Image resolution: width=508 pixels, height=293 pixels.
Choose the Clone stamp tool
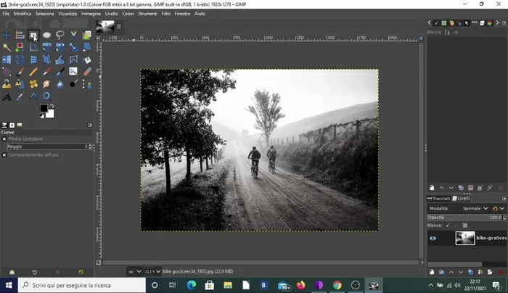[7, 84]
